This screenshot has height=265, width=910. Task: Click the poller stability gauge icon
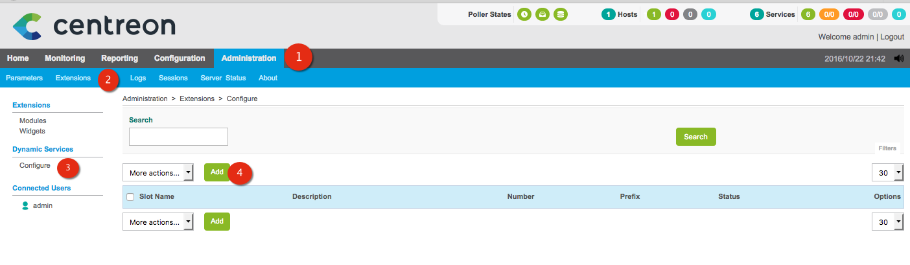point(542,14)
